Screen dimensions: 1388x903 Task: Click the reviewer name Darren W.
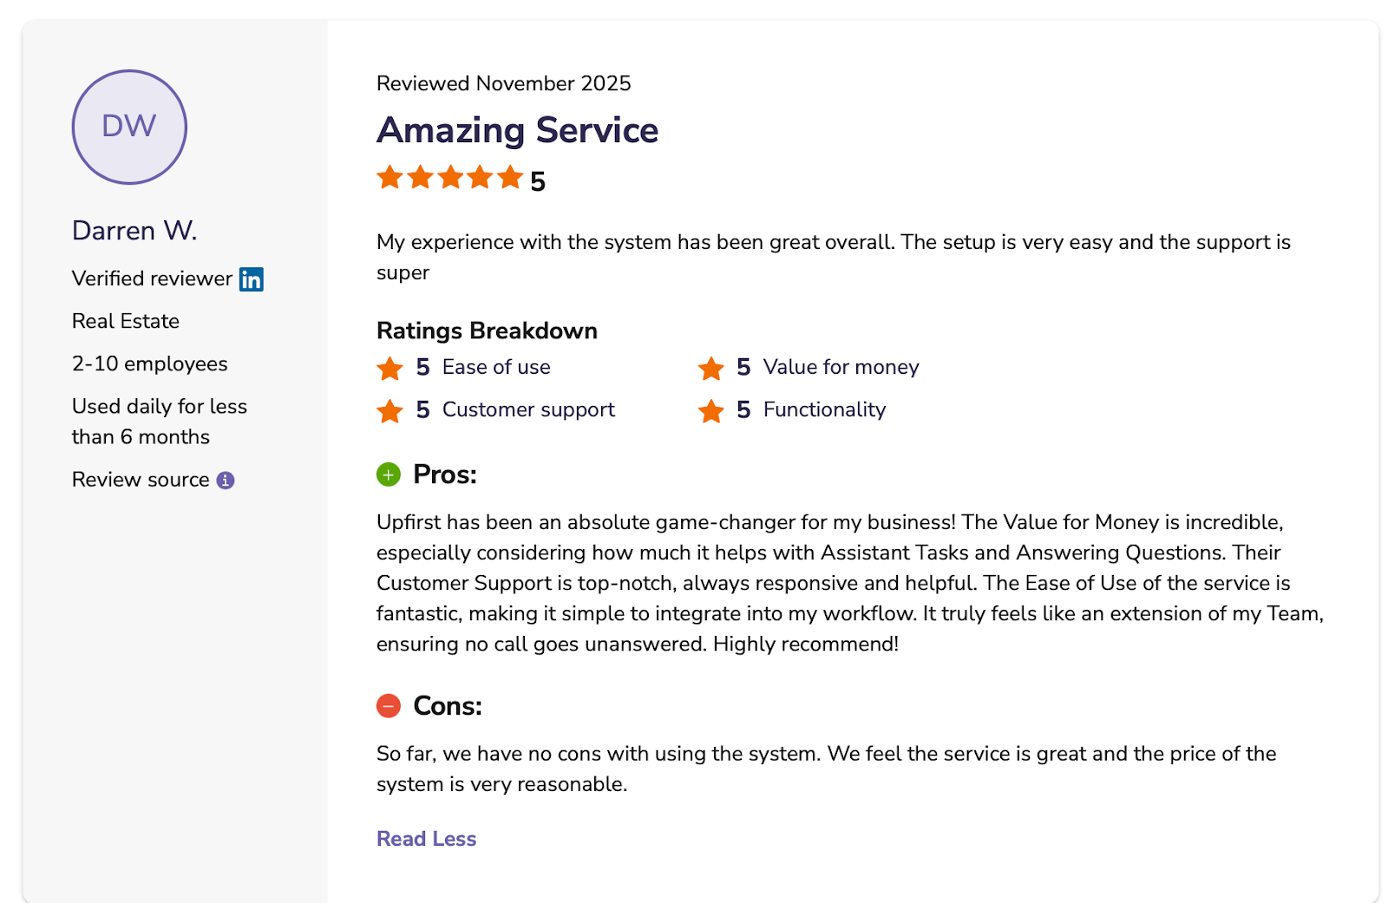[134, 231]
